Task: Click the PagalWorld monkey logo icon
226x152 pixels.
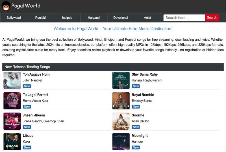Action: coord(6,6)
